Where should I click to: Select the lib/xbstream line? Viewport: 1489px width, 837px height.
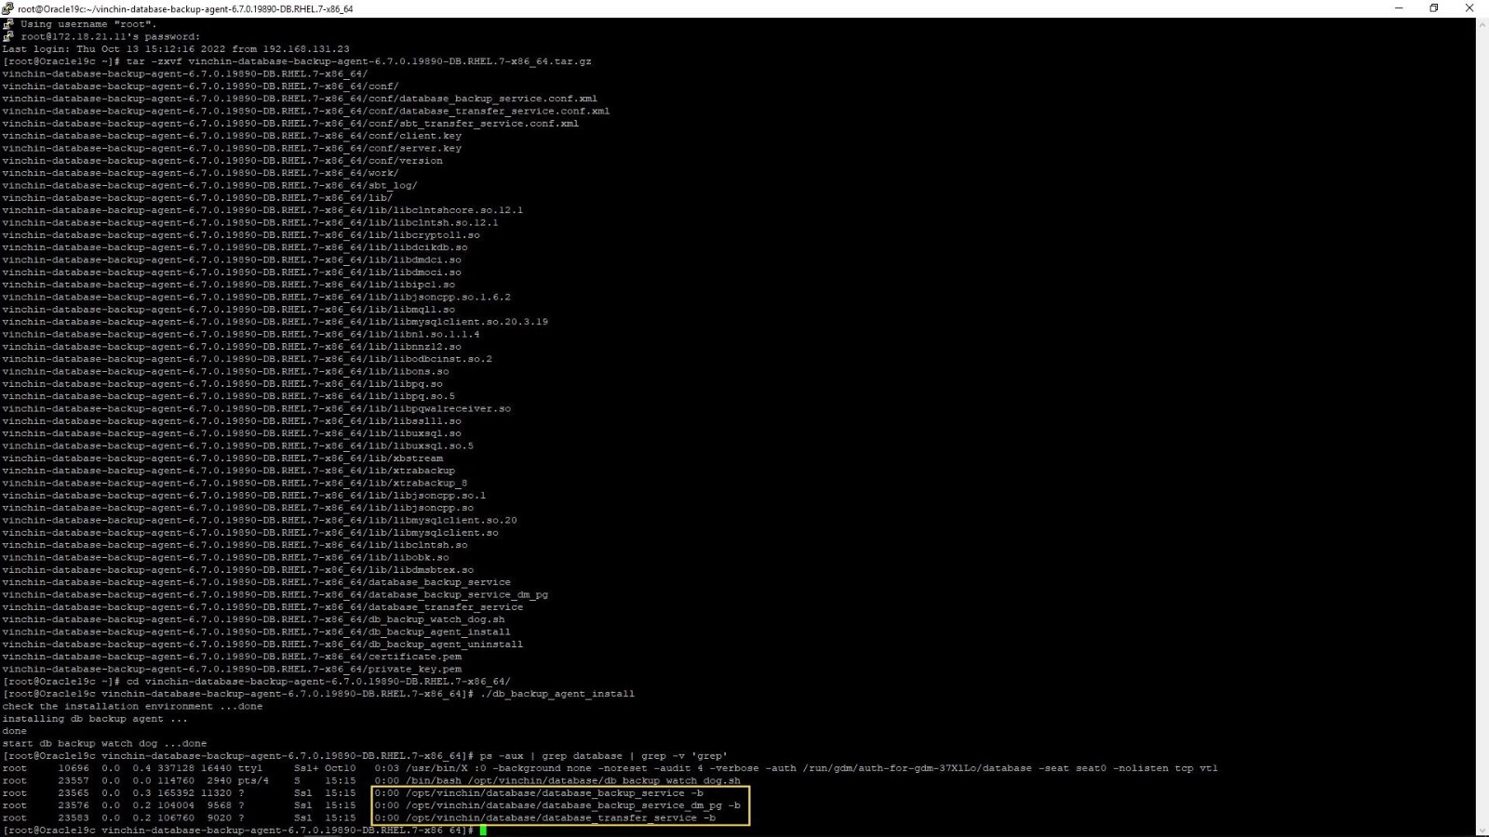point(222,458)
